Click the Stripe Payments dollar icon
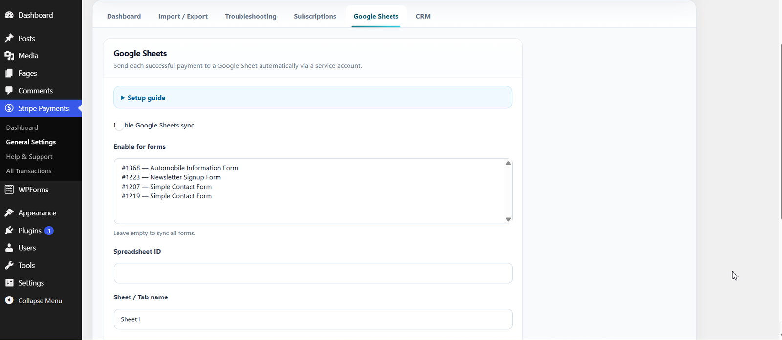Screen dimensions: 782x340 [9, 108]
